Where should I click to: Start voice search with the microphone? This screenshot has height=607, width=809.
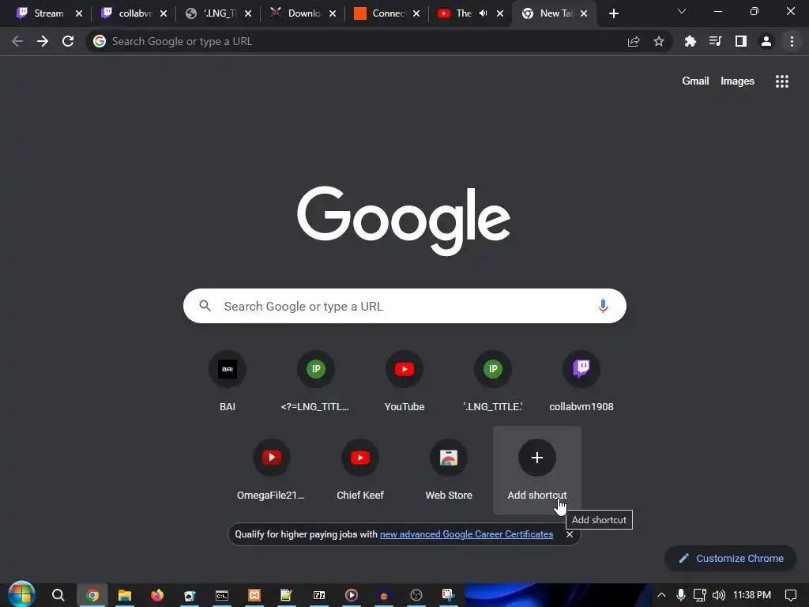tap(603, 306)
